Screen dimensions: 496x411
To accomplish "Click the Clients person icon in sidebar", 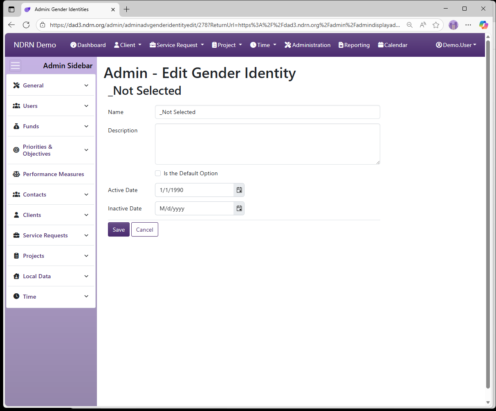I will [x=16, y=215].
